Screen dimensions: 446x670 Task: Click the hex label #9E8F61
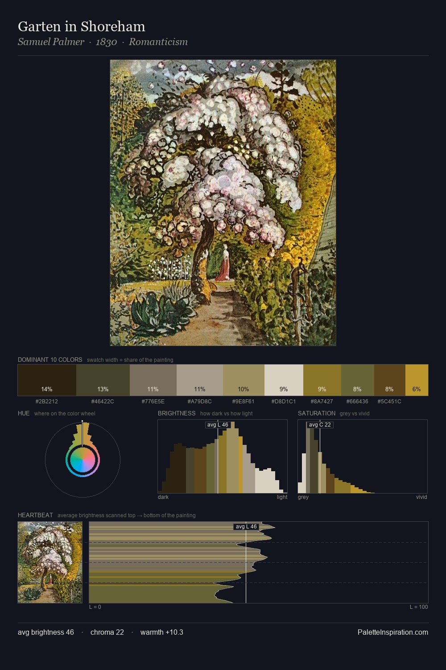click(x=244, y=402)
